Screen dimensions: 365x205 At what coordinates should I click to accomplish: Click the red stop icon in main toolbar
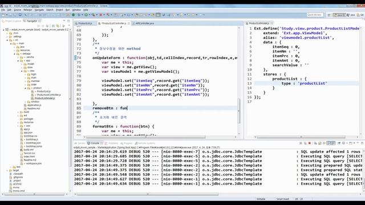pyautogui.click(x=101, y=15)
